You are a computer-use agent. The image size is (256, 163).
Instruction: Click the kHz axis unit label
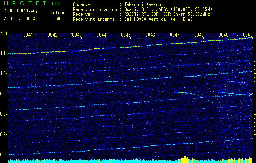(x=4, y=33)
